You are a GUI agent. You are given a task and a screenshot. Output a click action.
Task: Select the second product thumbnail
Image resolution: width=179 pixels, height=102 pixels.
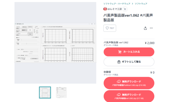click(x=61, y=92)
